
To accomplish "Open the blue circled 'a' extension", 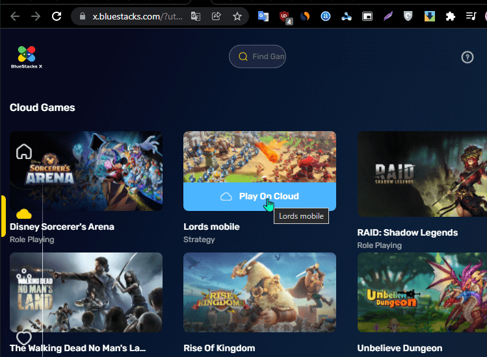I will (x=326, y=16).
